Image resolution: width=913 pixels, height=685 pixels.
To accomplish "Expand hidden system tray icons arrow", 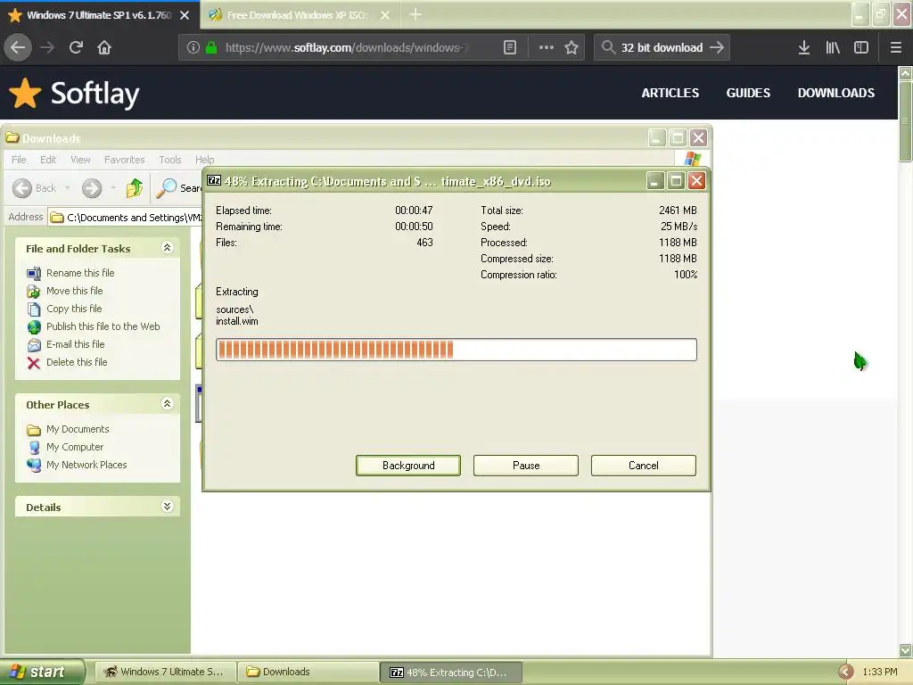I will pos(846,672).
